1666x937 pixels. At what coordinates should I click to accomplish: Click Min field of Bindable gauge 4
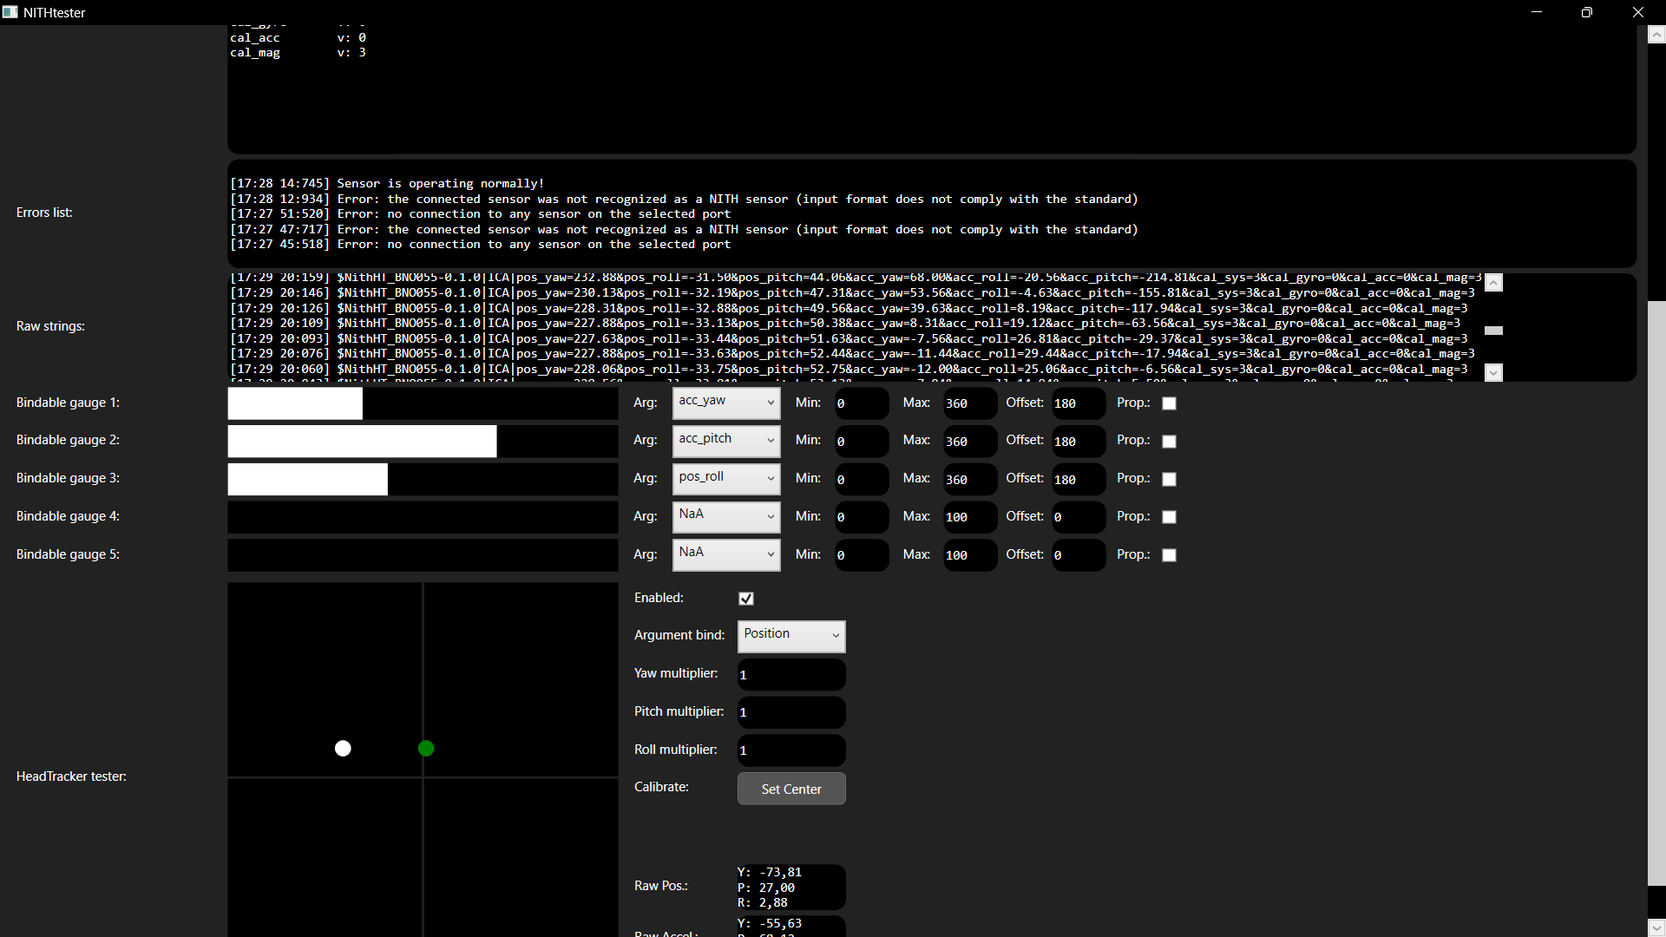click(x=862, y=517)
